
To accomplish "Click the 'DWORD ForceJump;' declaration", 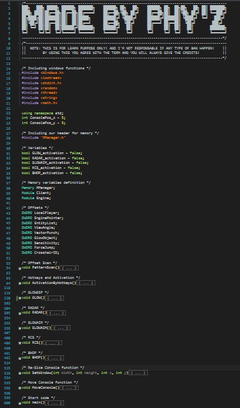I will point(38,248).
